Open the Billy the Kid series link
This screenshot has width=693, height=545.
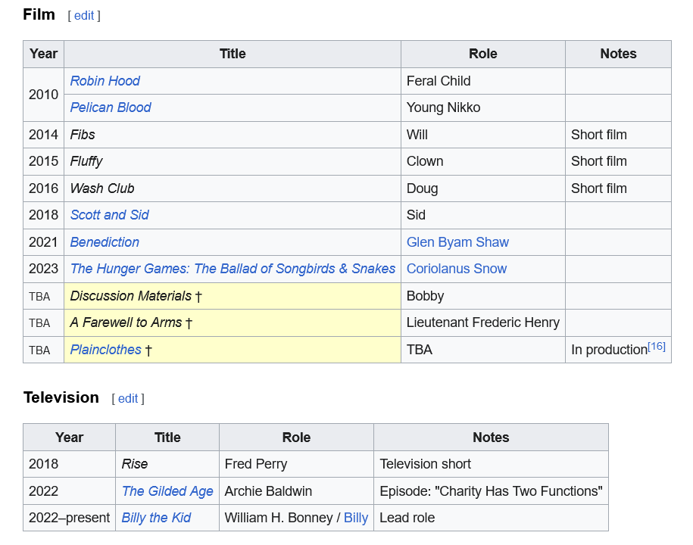(x=156, y=518)
